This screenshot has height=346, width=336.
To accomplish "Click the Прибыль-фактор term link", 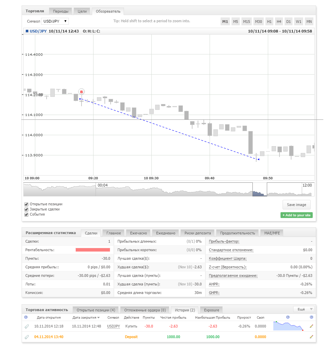I will 224,242.
